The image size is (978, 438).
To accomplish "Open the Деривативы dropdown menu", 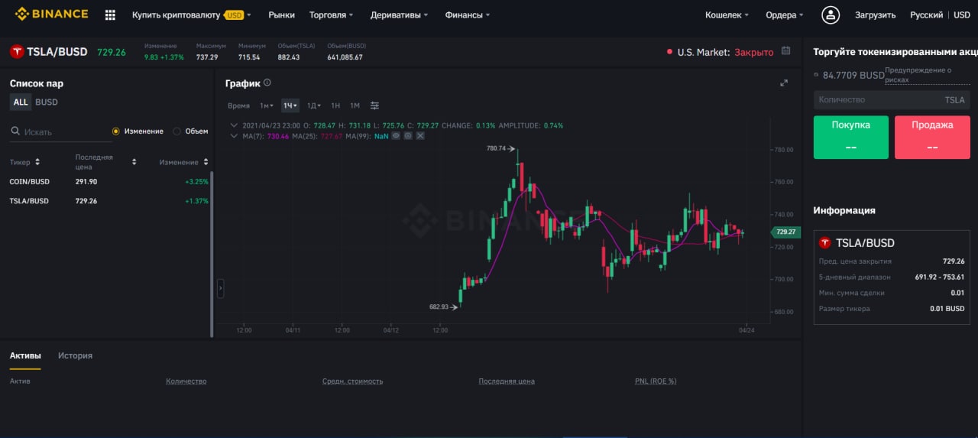I will (x=399, y=15).
